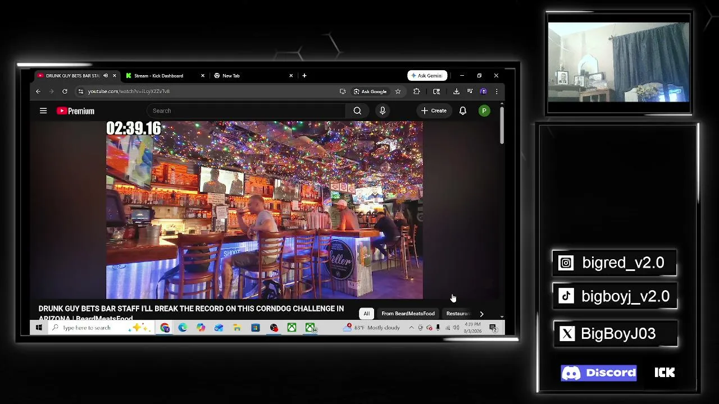Open the Chrome downloads icon
Viewport: 719px width, 404px height.
click(x=456, y=91)
